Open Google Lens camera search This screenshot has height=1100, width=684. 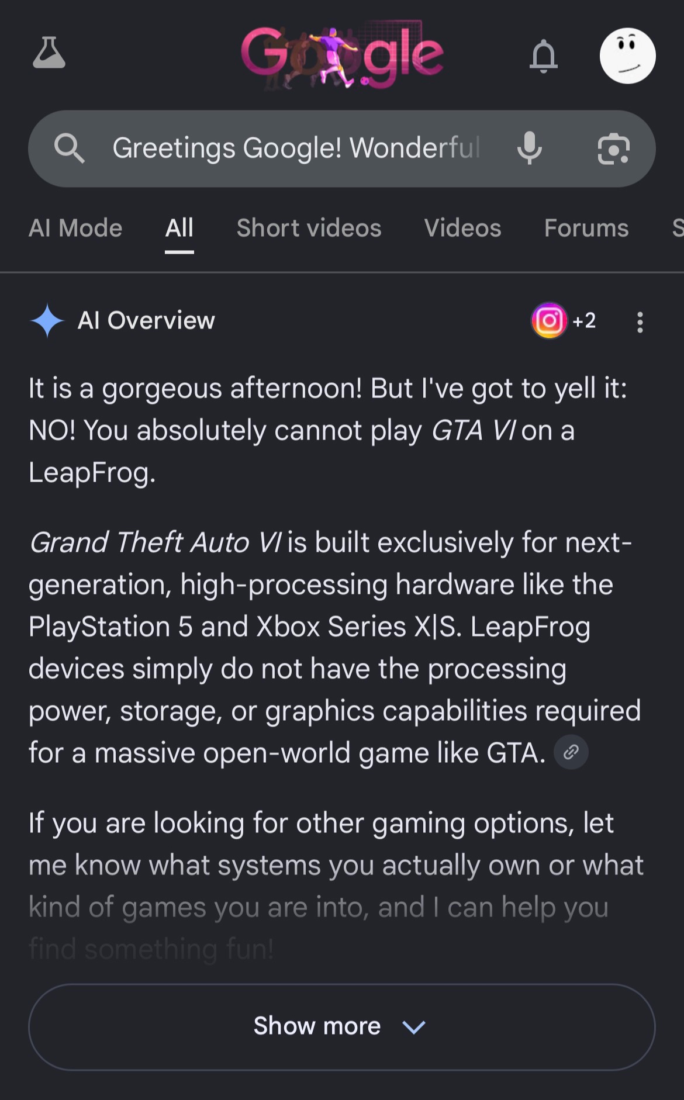613,148
